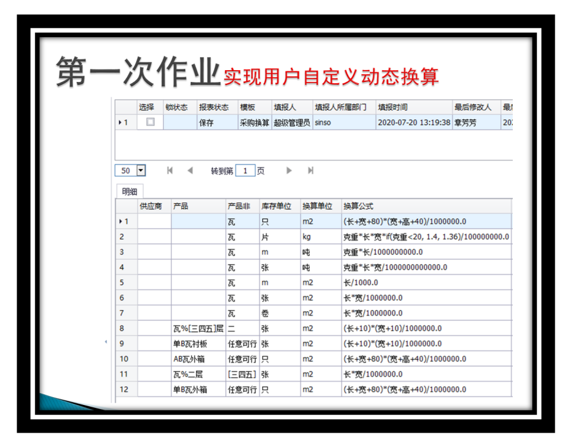Switch to the 明细 tab

[x=129, y=192]
